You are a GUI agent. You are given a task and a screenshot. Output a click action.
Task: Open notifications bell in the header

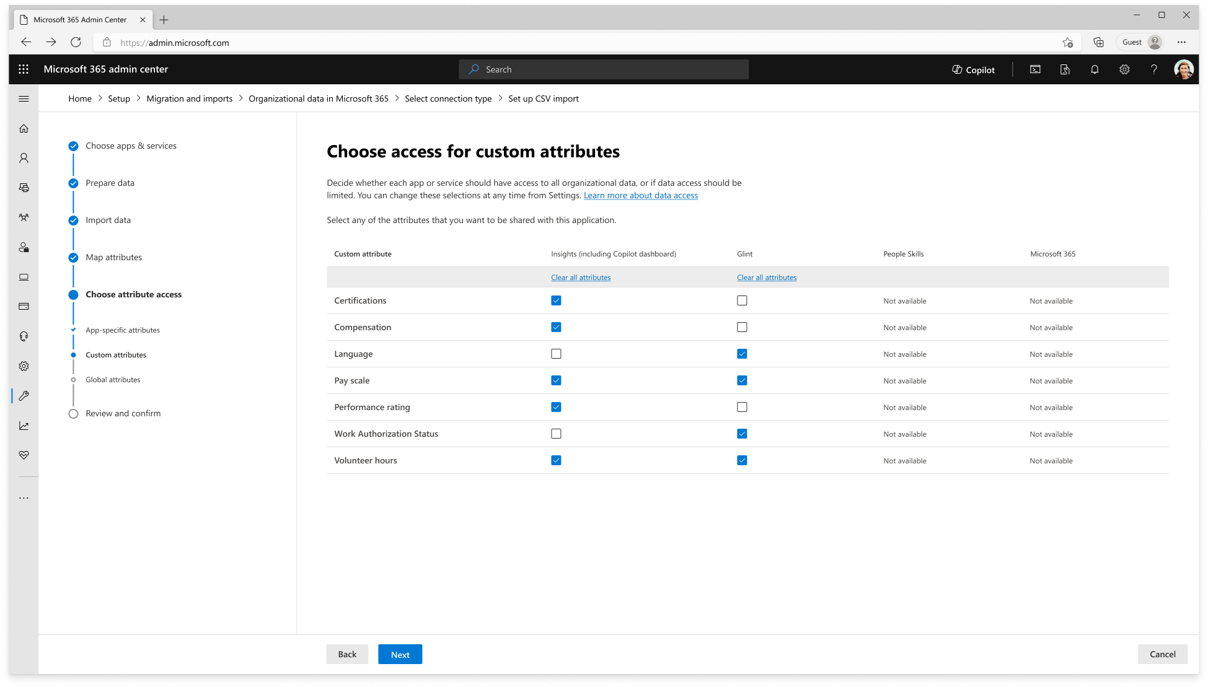coord(1095,69)
